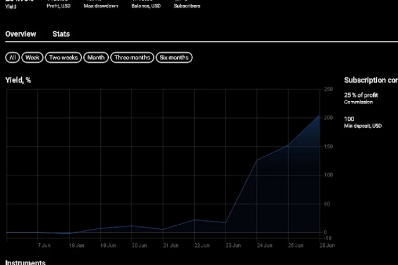Click the 'Instruments' heading
Image resolution: width=398 pixels, height=265 pixels.
(25, 262)
